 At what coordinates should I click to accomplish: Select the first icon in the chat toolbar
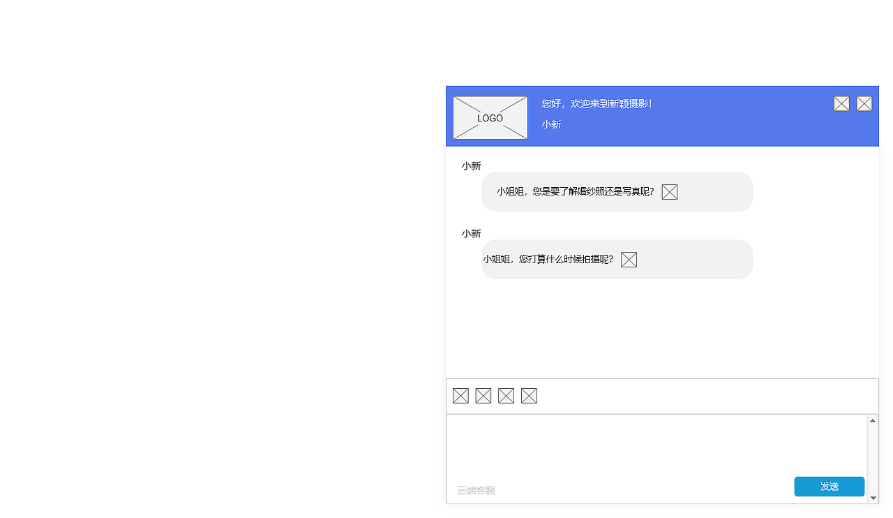pyautogui.click(x=460, y=395)
